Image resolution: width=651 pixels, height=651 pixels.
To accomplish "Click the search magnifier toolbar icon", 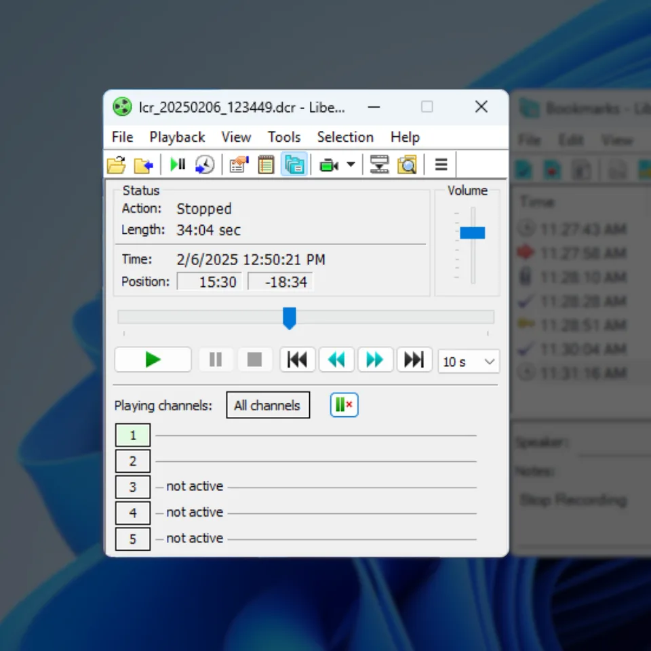I will pyautogui.click(x=407, y=164).
